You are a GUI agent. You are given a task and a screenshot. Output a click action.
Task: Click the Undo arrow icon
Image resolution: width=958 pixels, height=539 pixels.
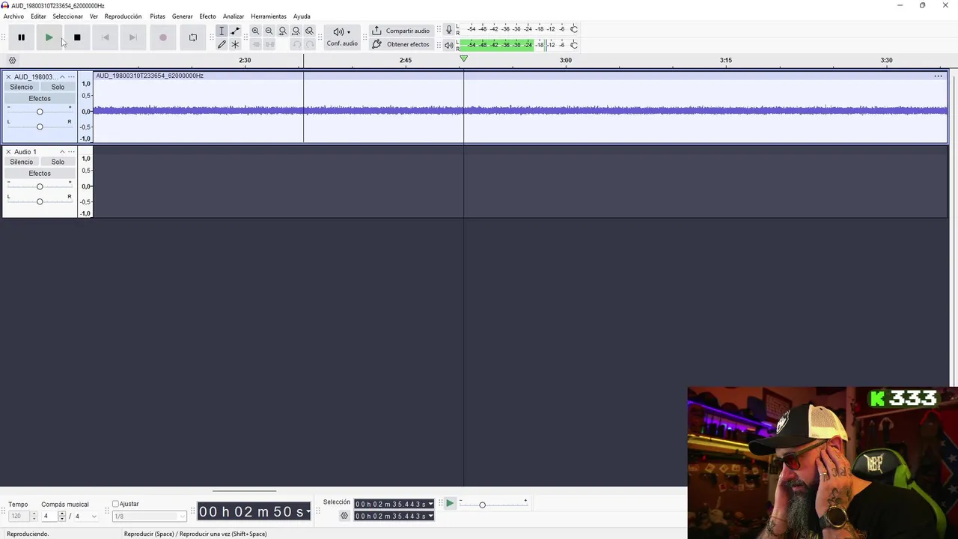[x=296, y=44]
